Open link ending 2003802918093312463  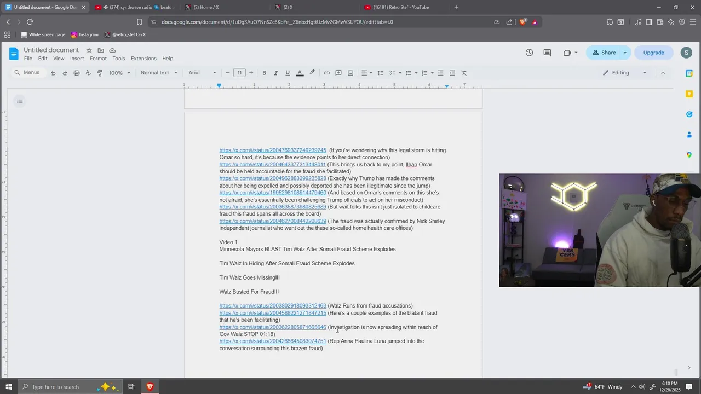pyautogui.click(x=273, y=306)
